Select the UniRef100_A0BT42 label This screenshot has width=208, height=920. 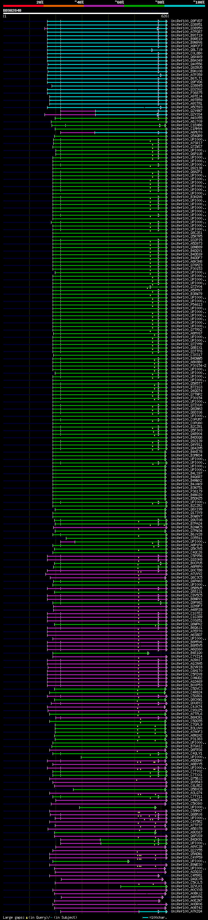(187, 908)
